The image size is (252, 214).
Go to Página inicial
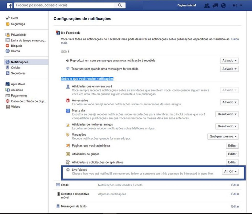[x=186, y=5]
